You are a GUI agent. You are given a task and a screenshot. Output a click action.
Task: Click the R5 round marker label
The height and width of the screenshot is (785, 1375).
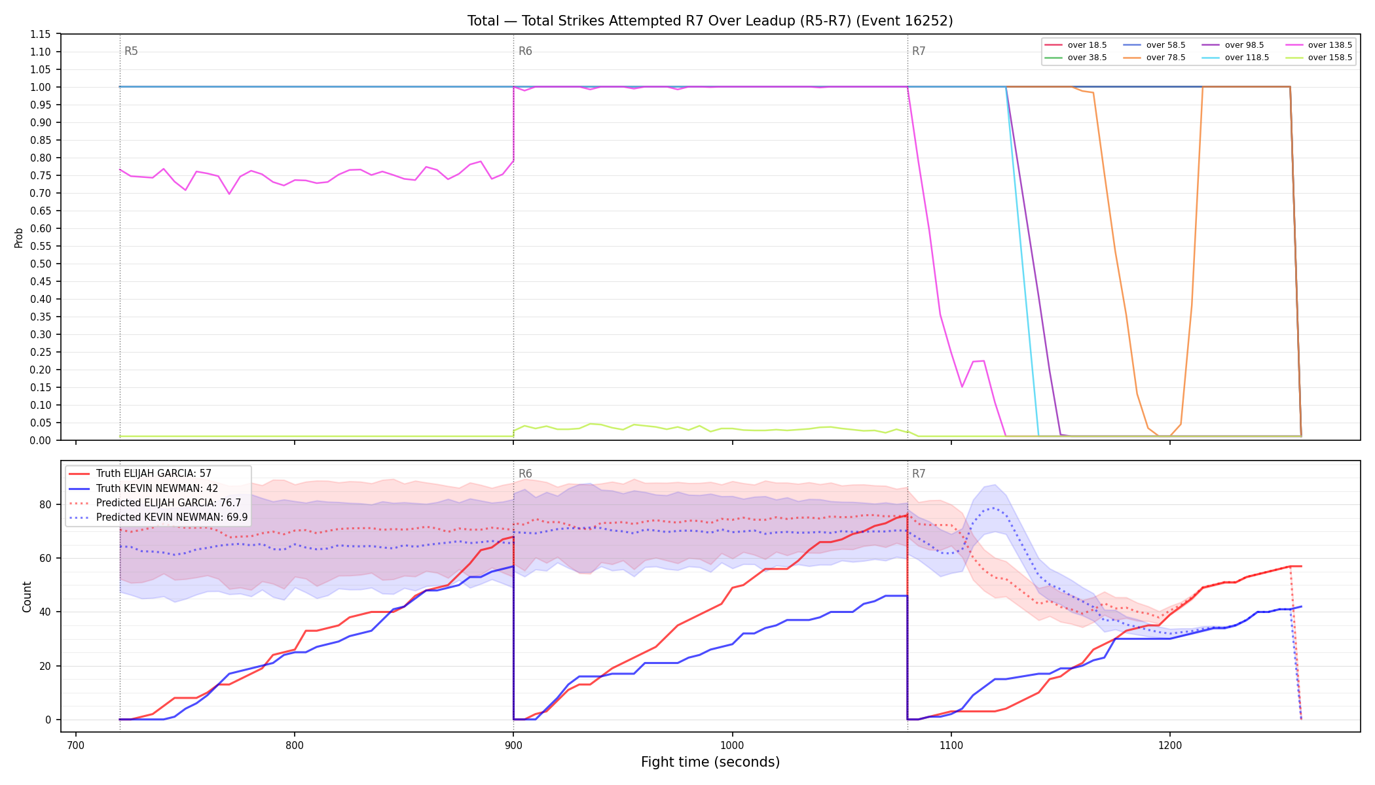click(x=131, y=51)
